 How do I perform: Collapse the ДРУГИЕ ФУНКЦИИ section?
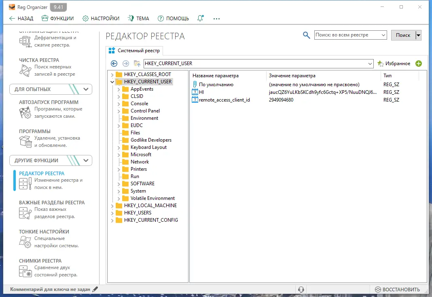86,160
